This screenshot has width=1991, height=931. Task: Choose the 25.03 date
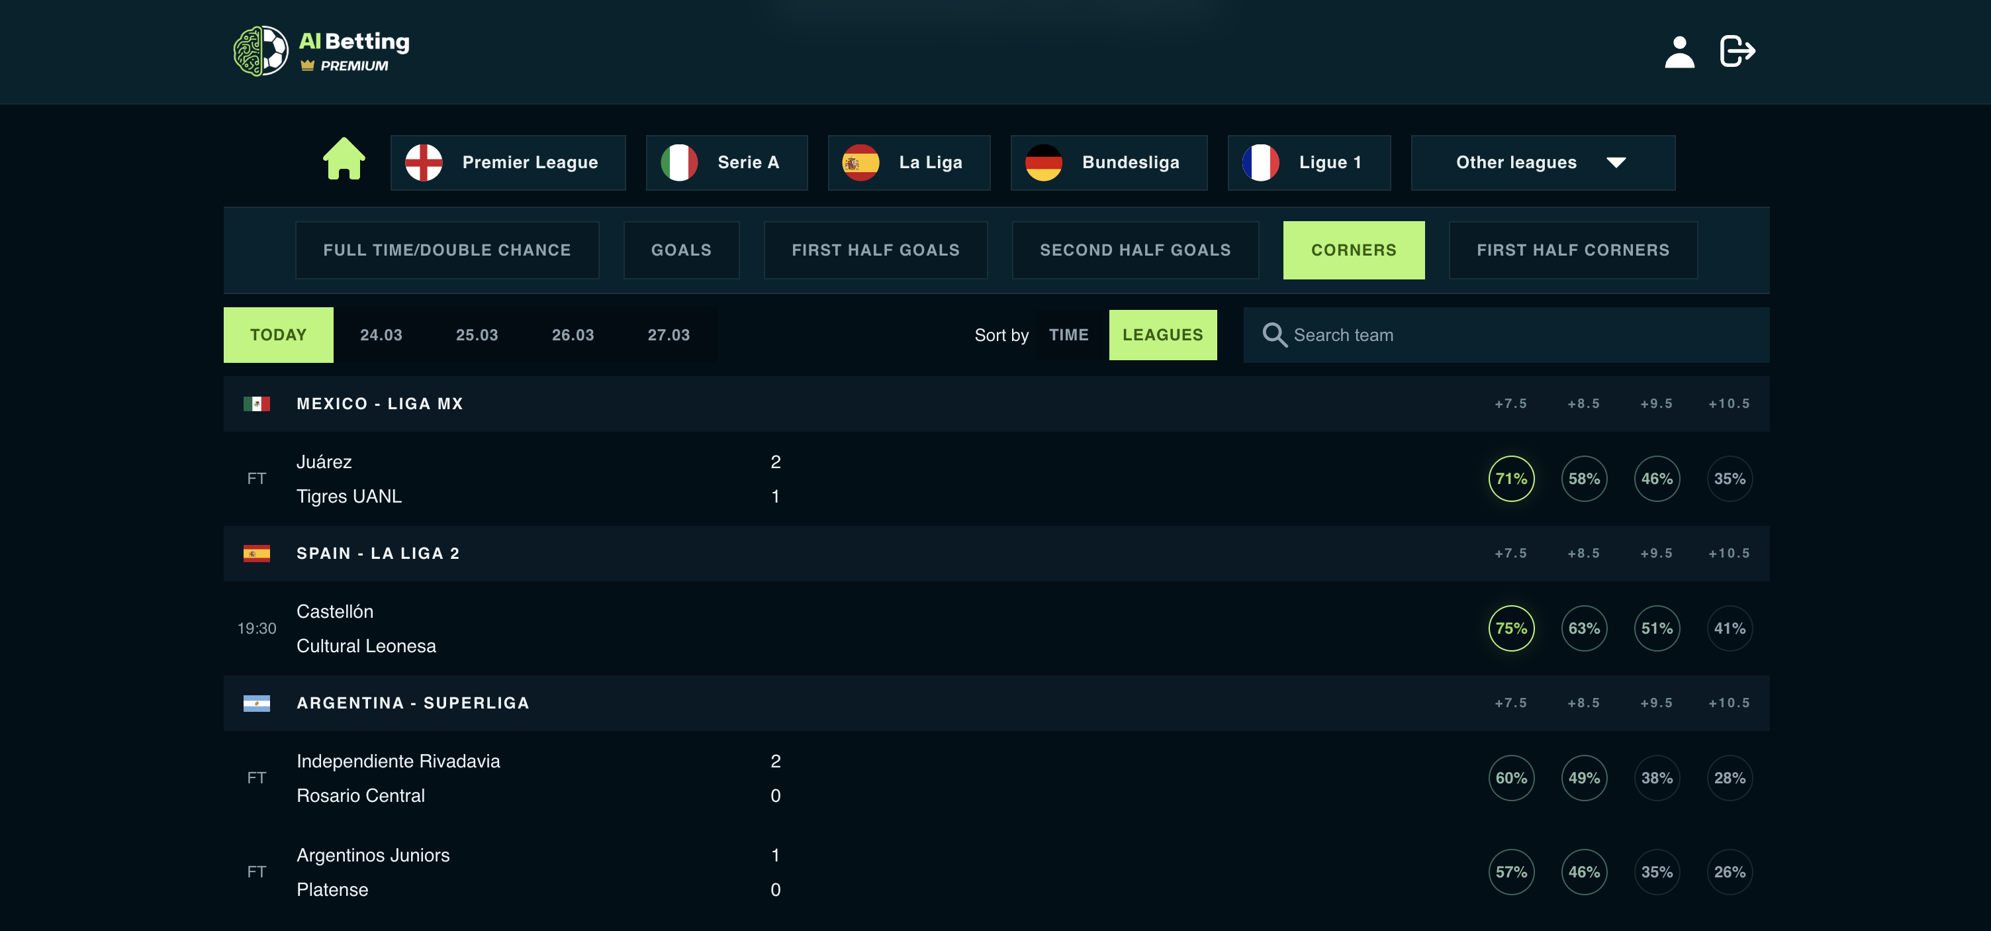pyautogui.click(x=477, y=335)
